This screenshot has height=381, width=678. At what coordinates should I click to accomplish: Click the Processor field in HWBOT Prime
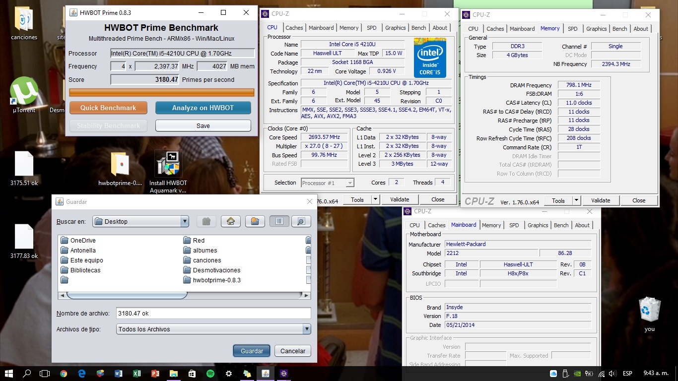pyautogui.click(x=183, y=53)
